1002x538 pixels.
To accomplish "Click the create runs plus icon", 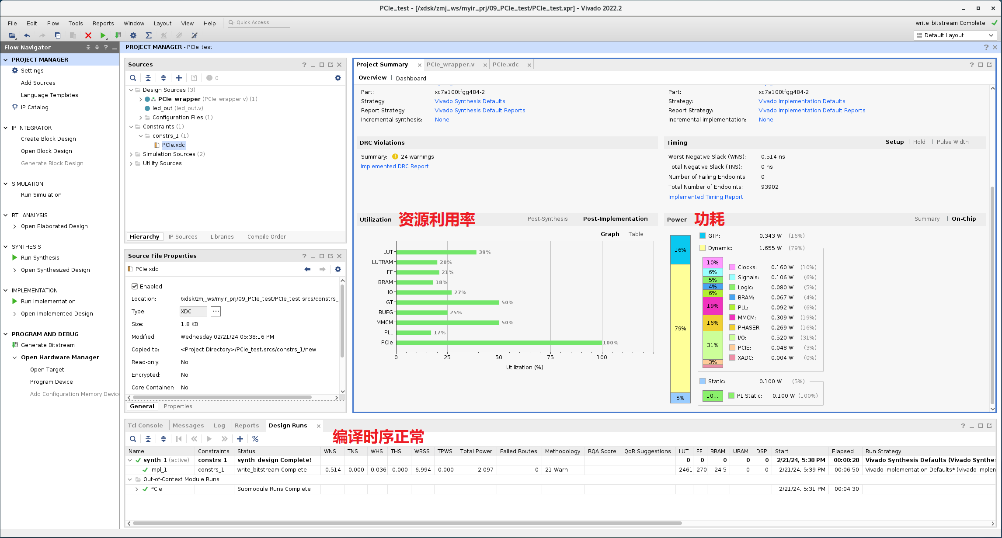I will [240, 439].
